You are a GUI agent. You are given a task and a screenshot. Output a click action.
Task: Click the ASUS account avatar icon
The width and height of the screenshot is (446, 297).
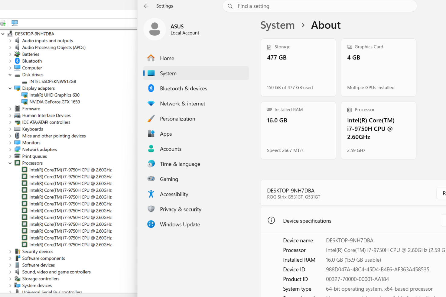coord(155,29)
